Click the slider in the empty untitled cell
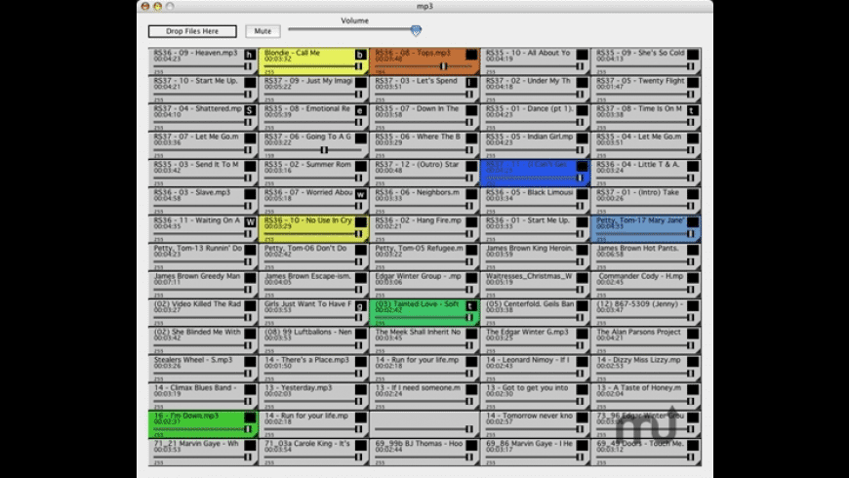 (x=424, y=429)
